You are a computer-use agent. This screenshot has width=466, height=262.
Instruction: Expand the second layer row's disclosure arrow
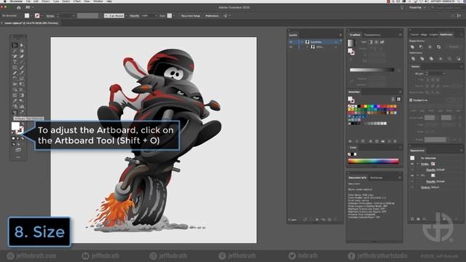click(307, 47)
